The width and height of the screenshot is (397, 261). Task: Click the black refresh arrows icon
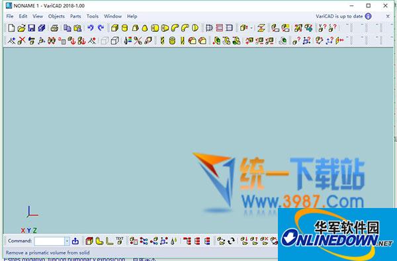tap(231, 240)
